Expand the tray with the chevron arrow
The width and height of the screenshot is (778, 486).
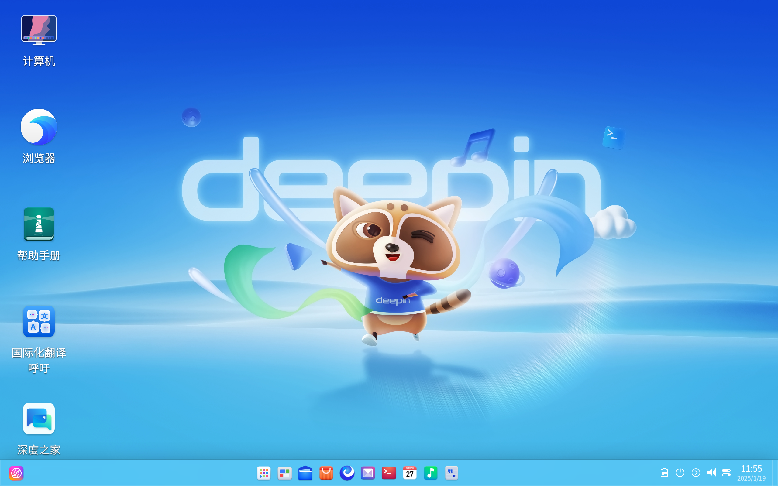coord(696,473)
